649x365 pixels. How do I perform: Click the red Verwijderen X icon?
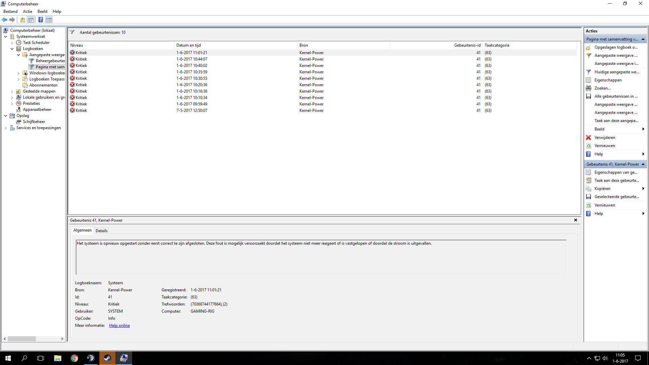click(x=588, y=138)
